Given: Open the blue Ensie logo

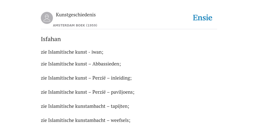Looking at the screenshot, I should (203, 18).
